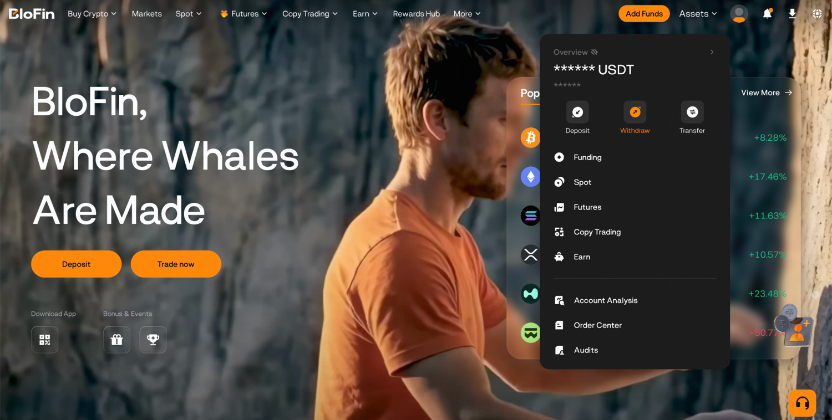Click the Bitcoin coin icon

pos(530,137)
